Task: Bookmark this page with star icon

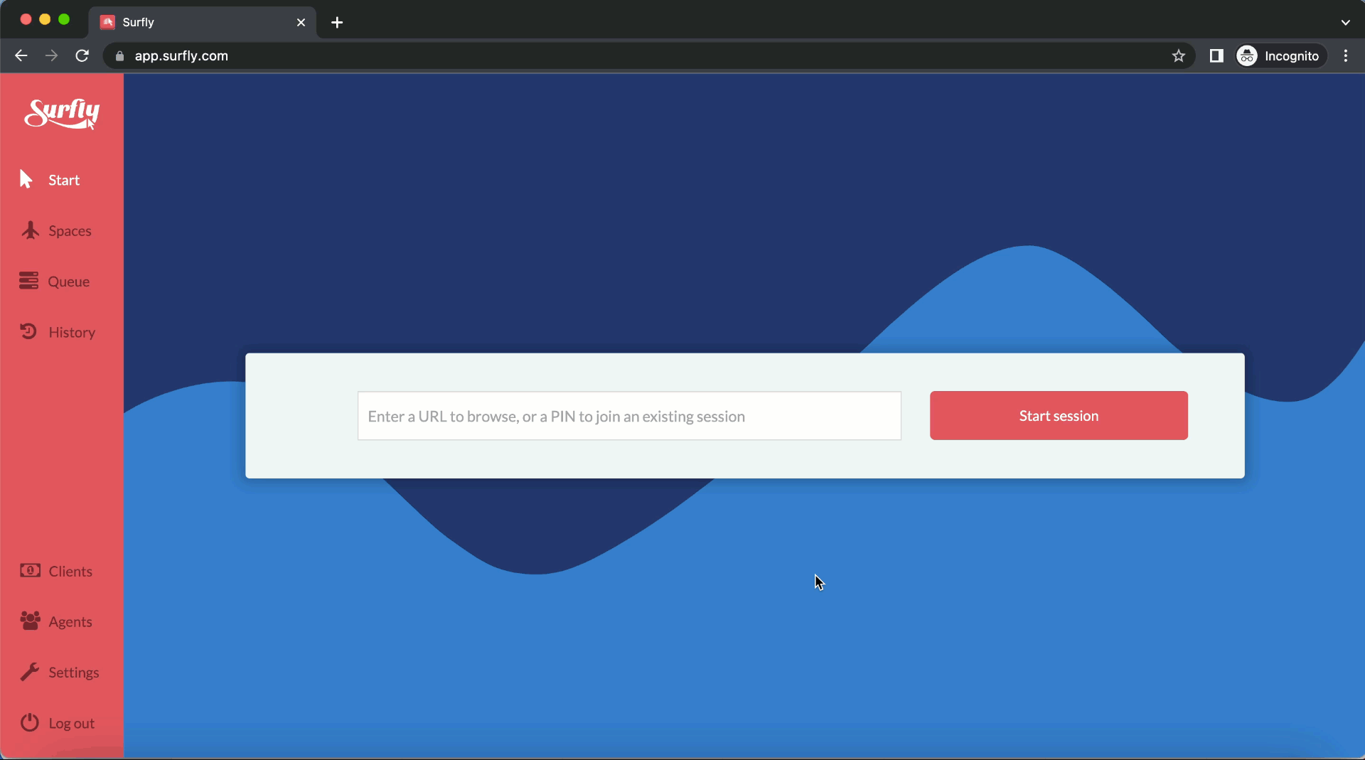Action: coord(1179,56)
